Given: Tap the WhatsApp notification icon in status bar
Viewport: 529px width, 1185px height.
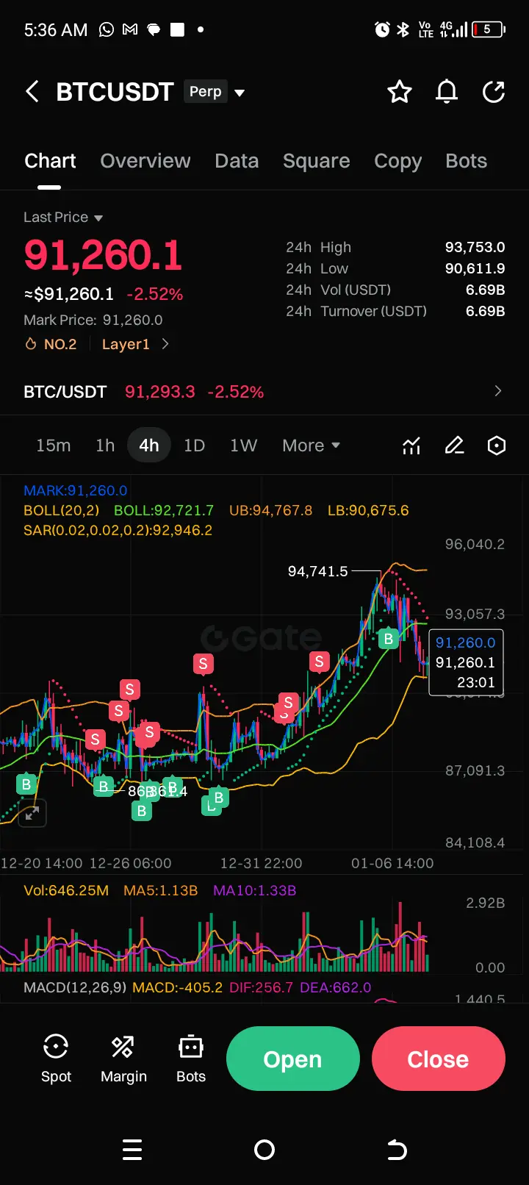Looking at the screenshot, I should click(107, 29).
